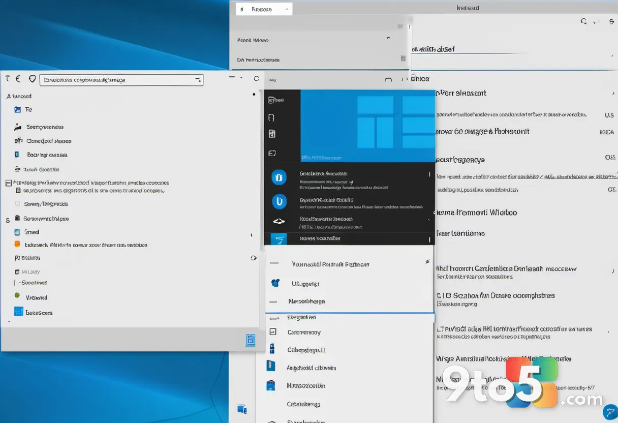Select the blue heart-shaped icon in white list
This screenshot has height=423, width=618.
[x=275, y=283]
